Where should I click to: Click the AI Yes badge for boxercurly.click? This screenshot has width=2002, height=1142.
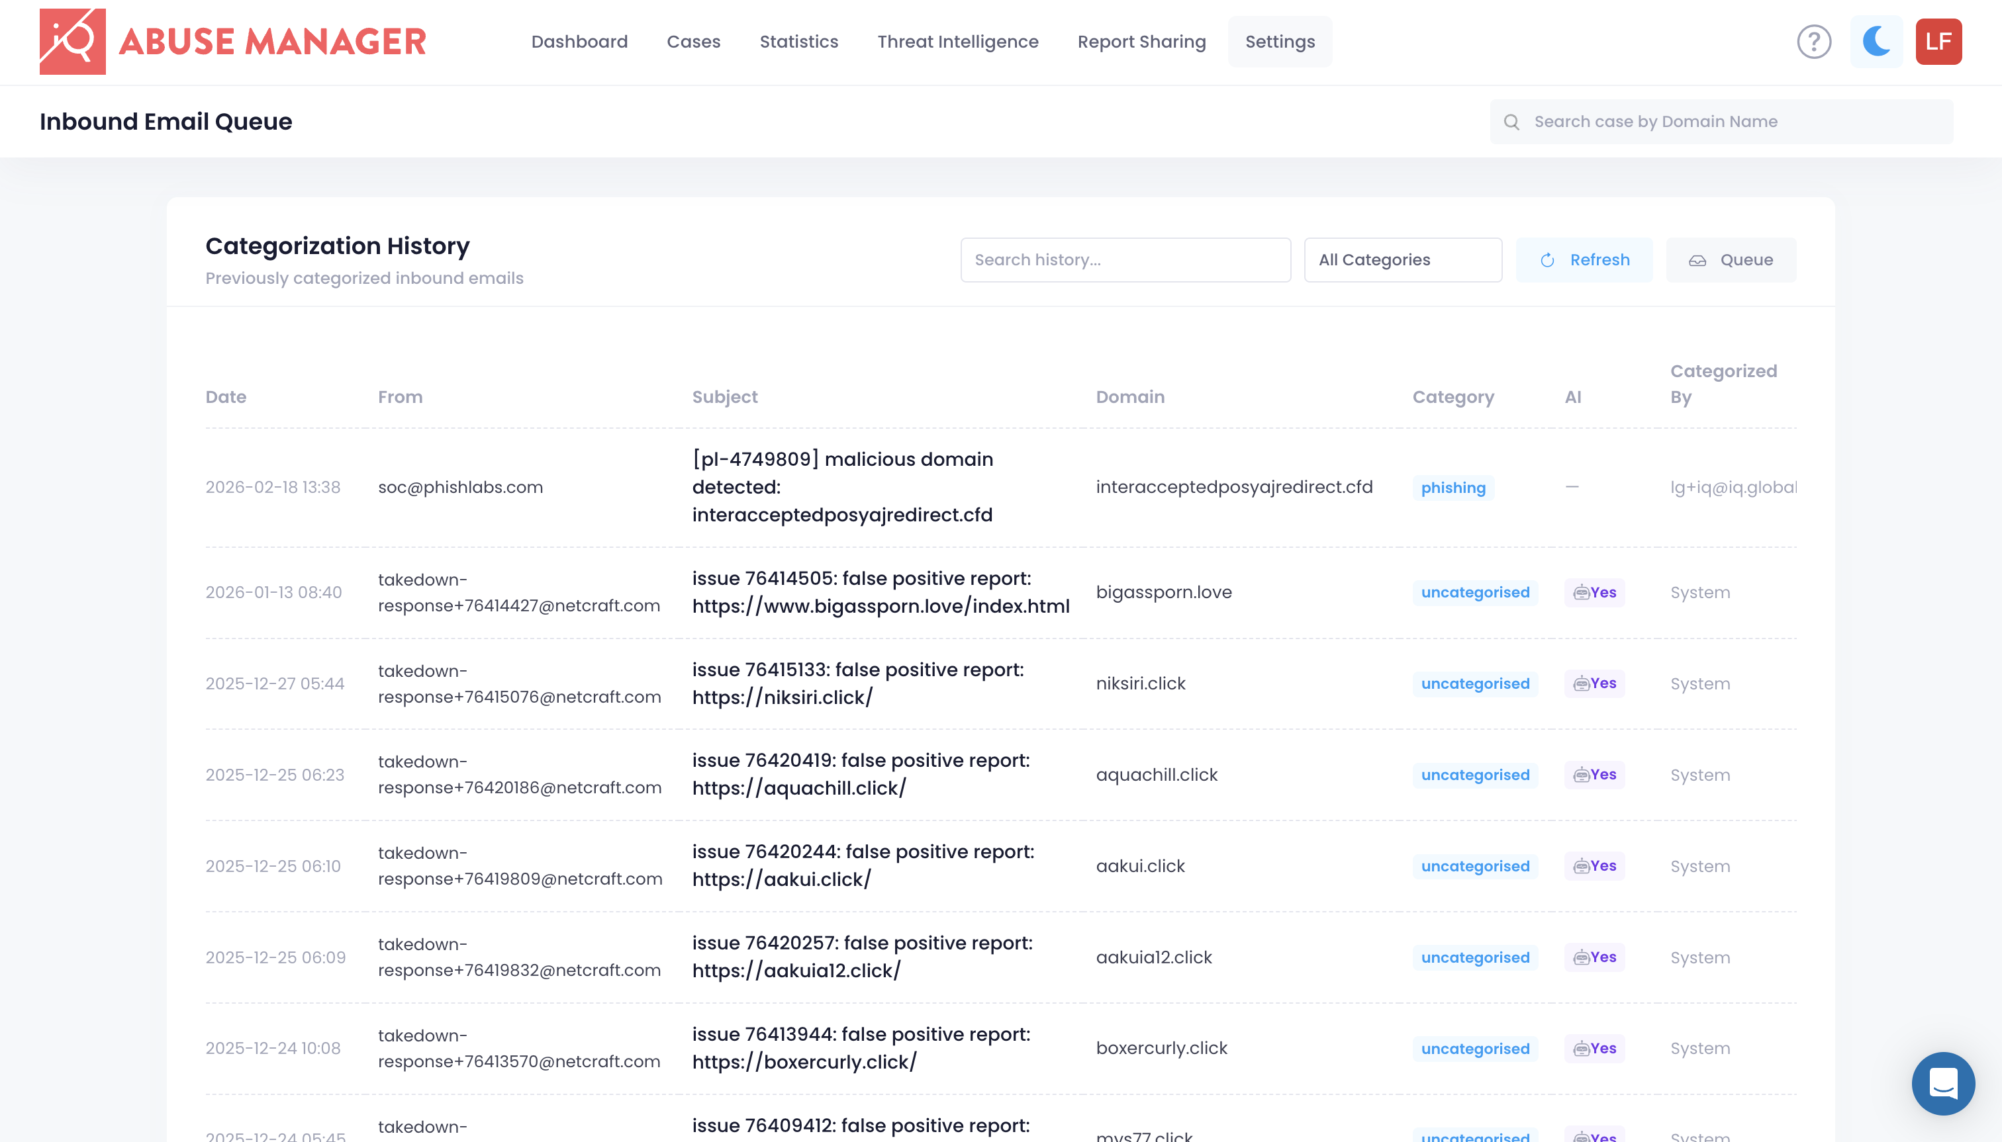[x=1594, y=1049]
